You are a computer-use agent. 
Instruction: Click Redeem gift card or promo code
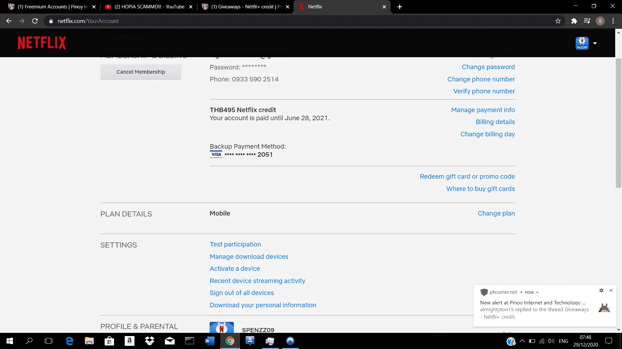pyautogui.click(x=467, y=176)
